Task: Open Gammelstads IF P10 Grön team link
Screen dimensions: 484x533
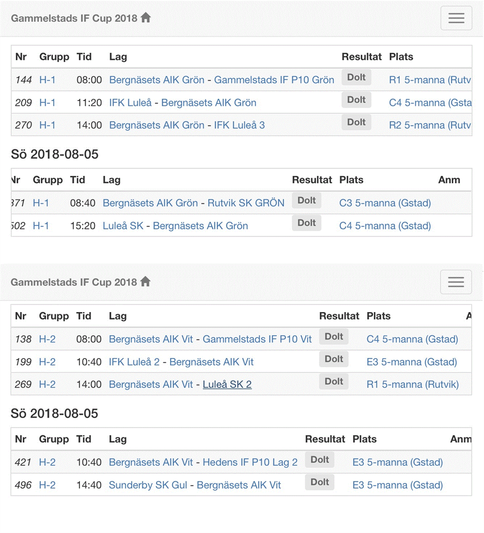Action: click(274, 80)
